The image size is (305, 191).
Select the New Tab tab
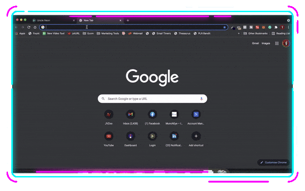(100, 20)
